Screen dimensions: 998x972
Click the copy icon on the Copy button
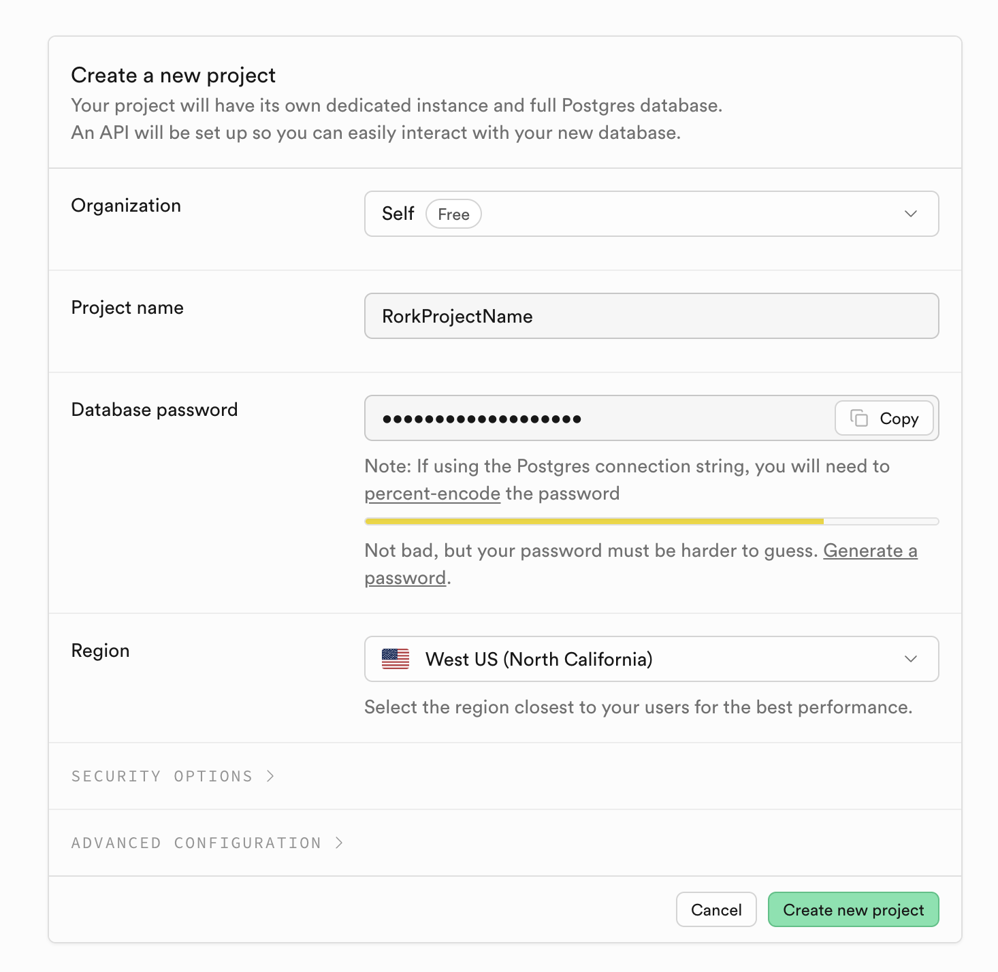click(859, 418)
